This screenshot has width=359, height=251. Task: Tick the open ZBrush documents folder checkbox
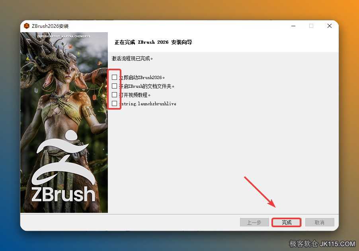115,86
